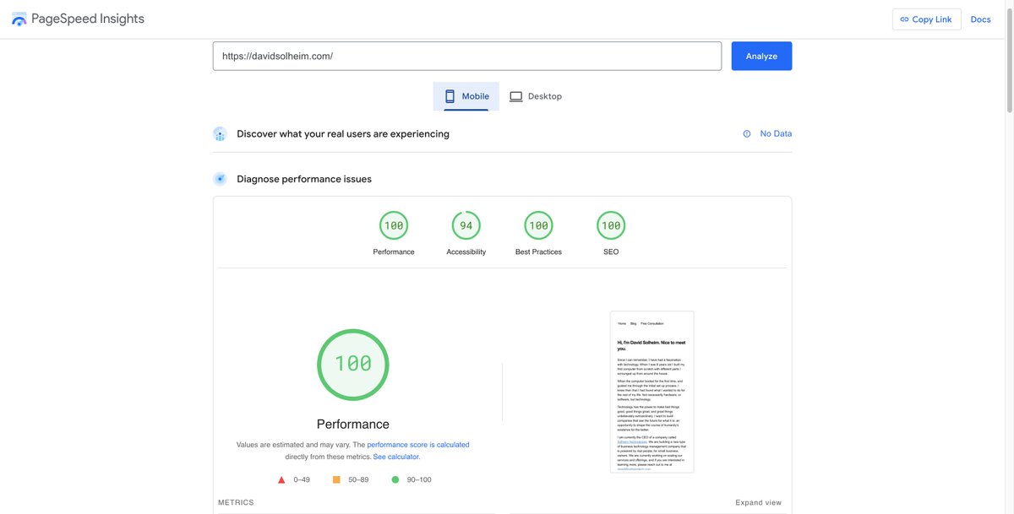Click the METRICS section label
The image size is (1014, 514).
[x=236, y=502]
